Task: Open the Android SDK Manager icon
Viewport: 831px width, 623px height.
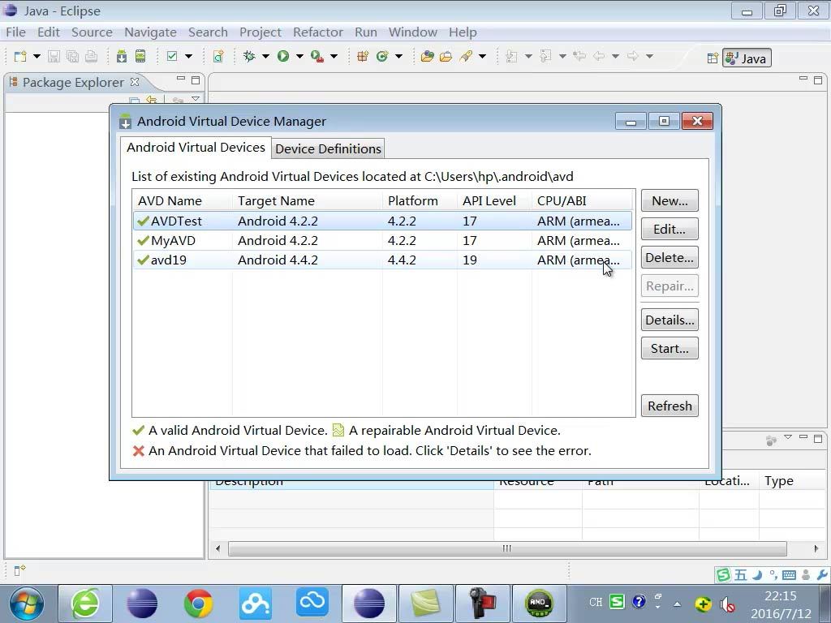Action: pos(122,56)
